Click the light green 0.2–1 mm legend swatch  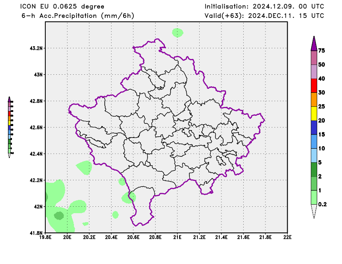(314, 197)
